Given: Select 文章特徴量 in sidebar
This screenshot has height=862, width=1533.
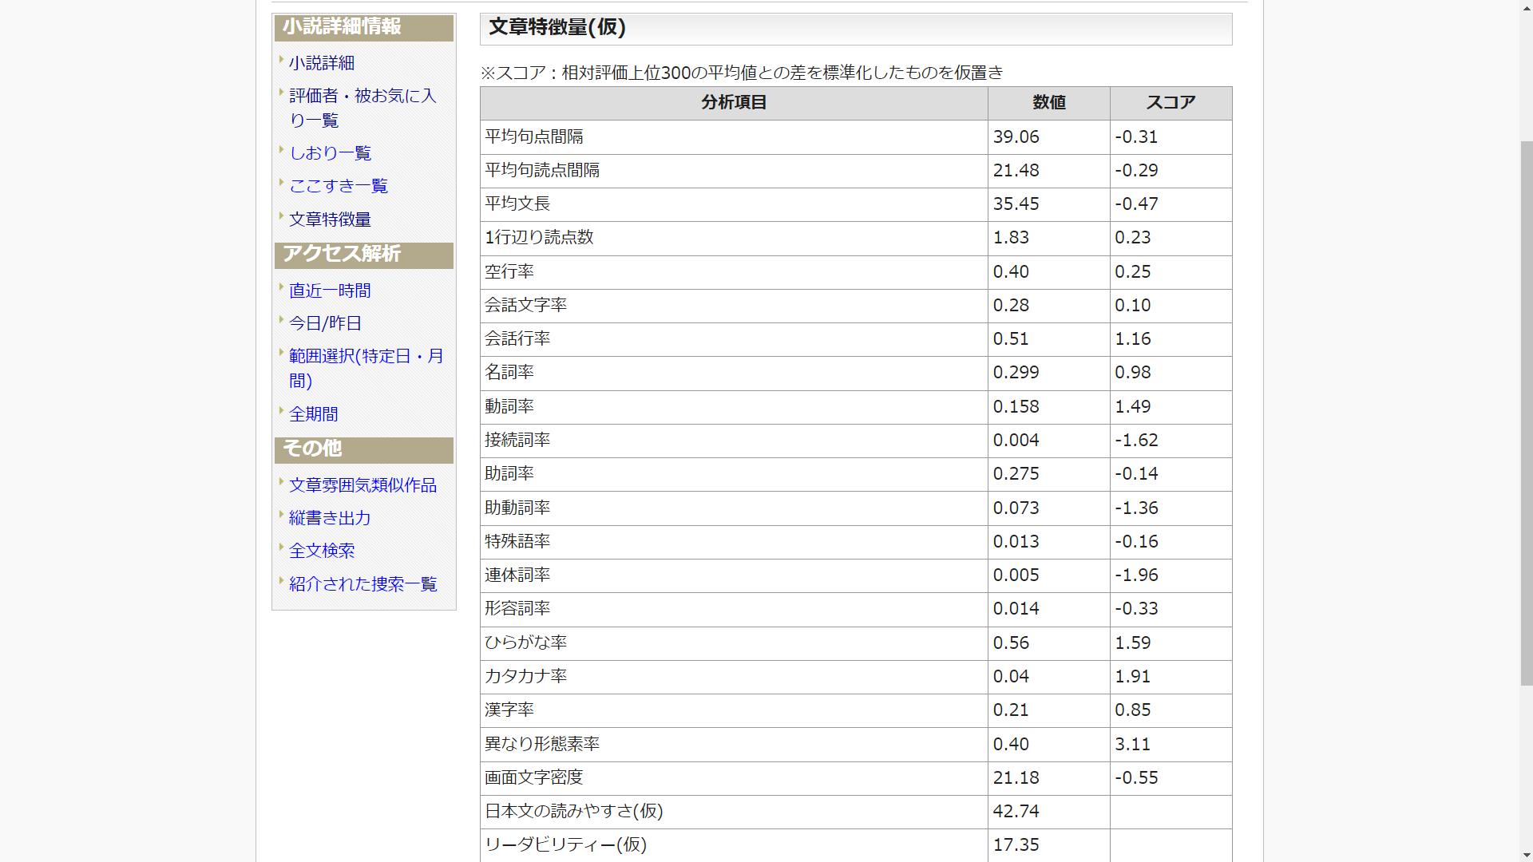Looking at the screenshot, I should (x=330, y=219).
